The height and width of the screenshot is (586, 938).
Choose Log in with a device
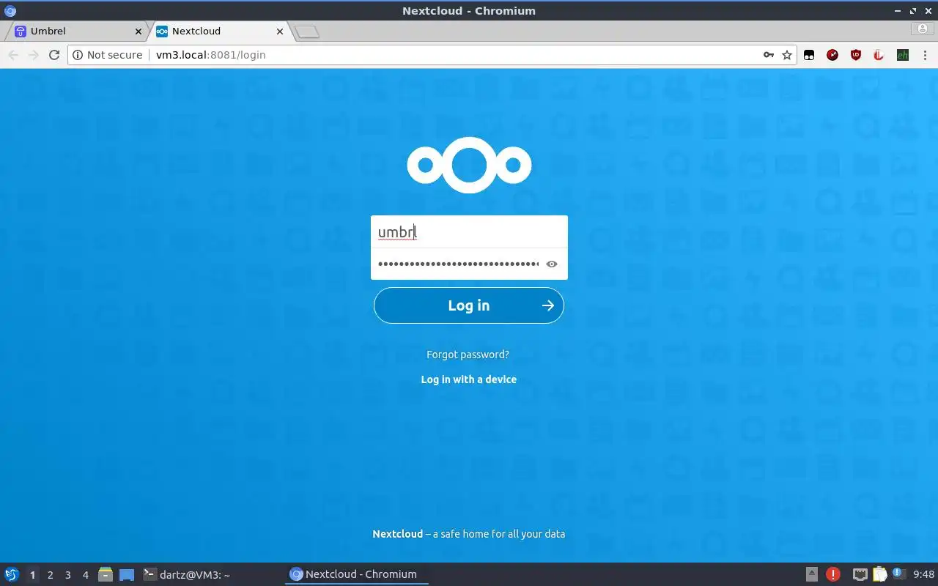[469, 379]
